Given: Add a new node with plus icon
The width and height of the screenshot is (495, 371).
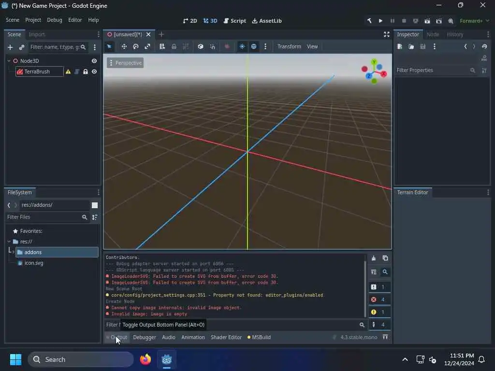Looking at the screenshot, I should pos(10,47).
